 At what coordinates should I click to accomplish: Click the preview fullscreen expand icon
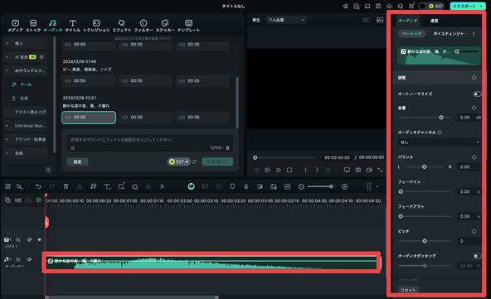coord(380,170)
